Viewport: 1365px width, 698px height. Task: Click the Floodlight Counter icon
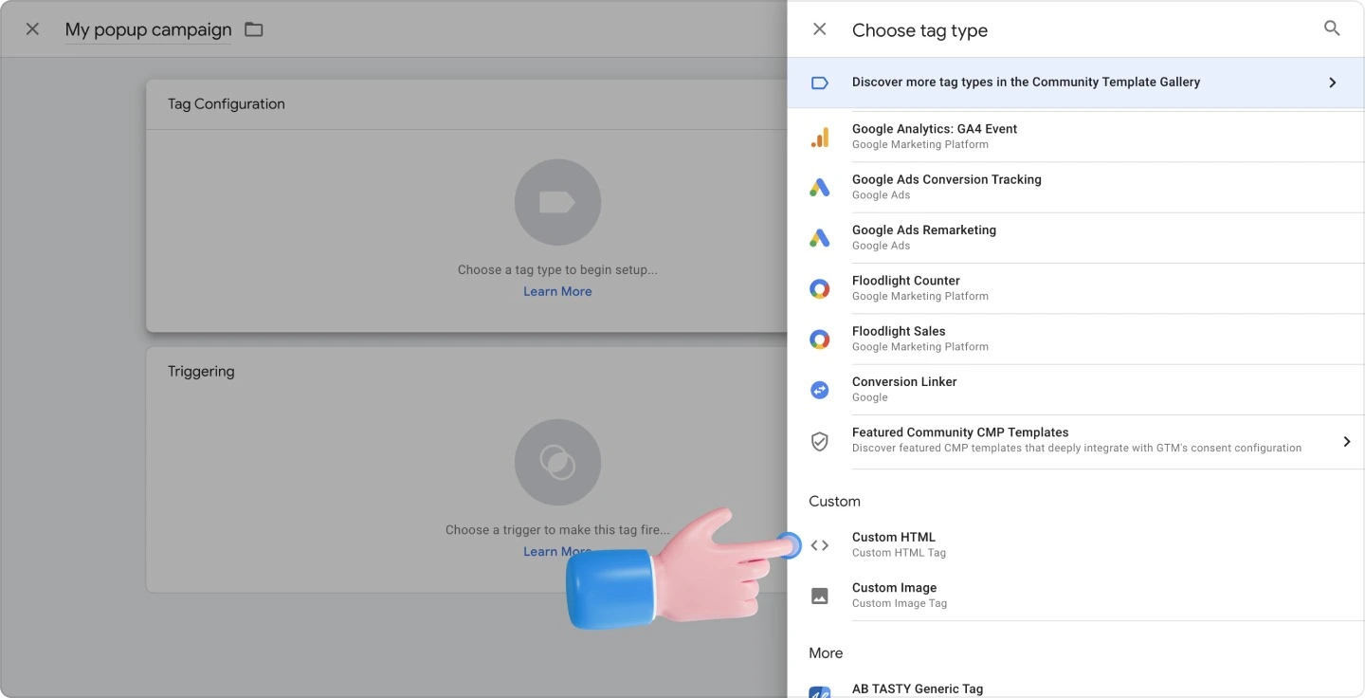pos(820,289)
